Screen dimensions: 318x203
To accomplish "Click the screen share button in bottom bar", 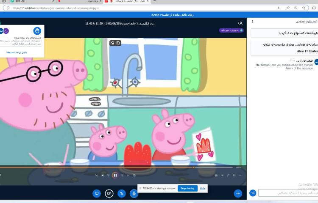I will click(x=97, y=193).
